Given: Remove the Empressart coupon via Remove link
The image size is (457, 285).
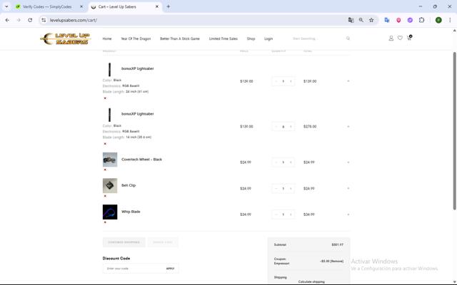Looking at the screenshot, I should point(337,261).
